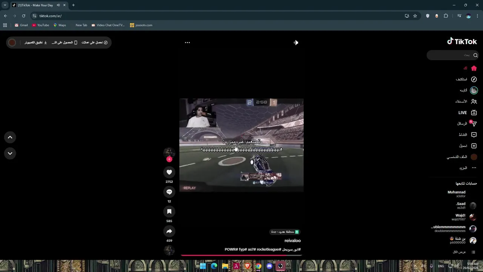Click the desktop app (تطبيق الكمبيوتر) button
Screen dimensions: 483x272
pyautogui.click(x=36, y=42)
